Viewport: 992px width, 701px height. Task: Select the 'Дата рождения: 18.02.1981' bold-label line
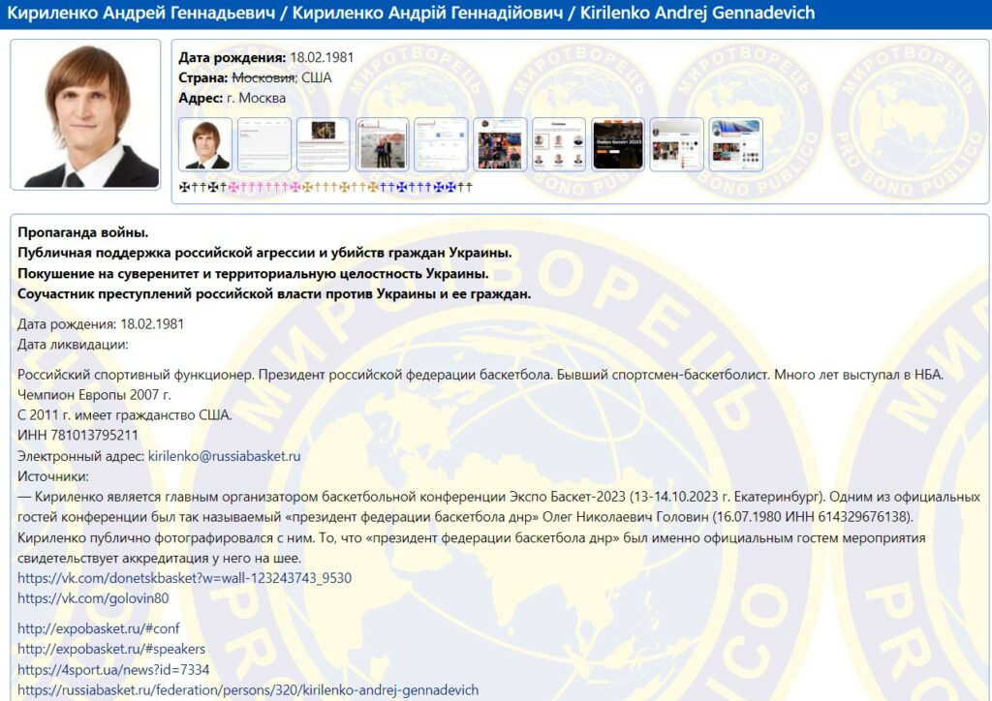click(x=265, y=57)
